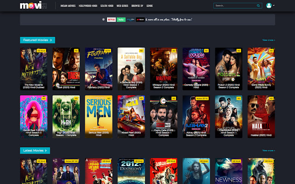
Task: Click HDTV badge on Footfairy poster
Action: (107, 51)
